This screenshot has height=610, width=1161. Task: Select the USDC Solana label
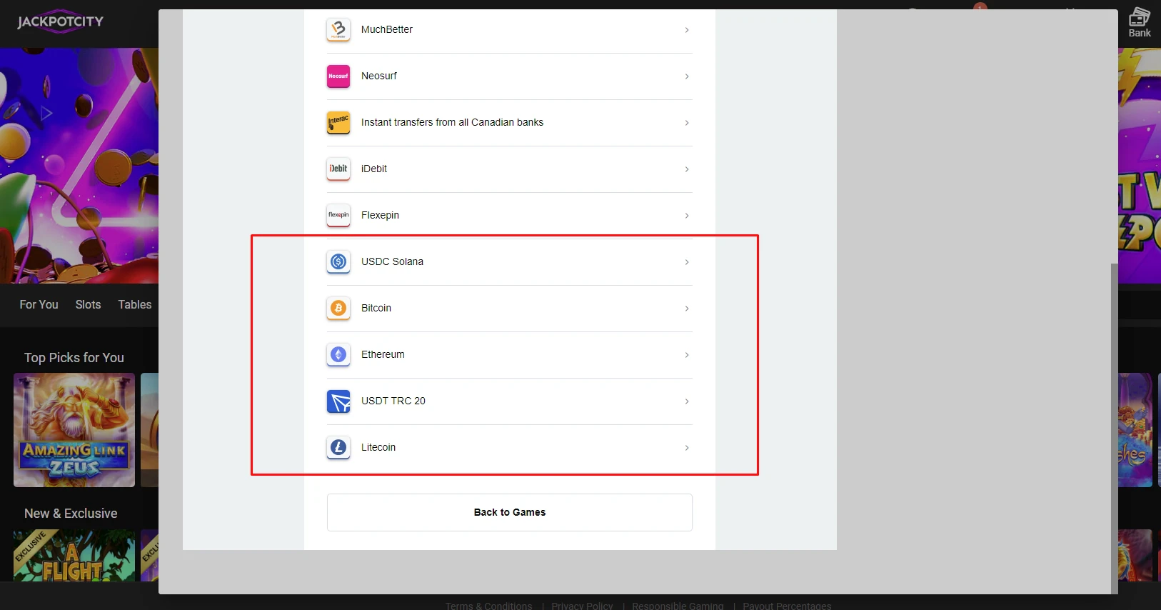tap(392, 261)
